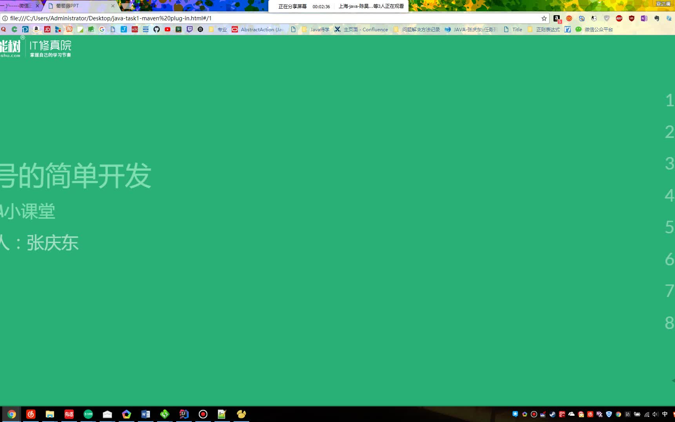Viewport: 675px width, 422px height.
Task: Jump to slide 7 in the side navigation
Action: click(670, 291)
